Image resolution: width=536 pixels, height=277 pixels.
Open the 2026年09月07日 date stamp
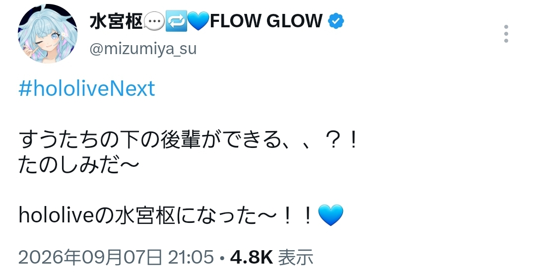pos(90,258)
